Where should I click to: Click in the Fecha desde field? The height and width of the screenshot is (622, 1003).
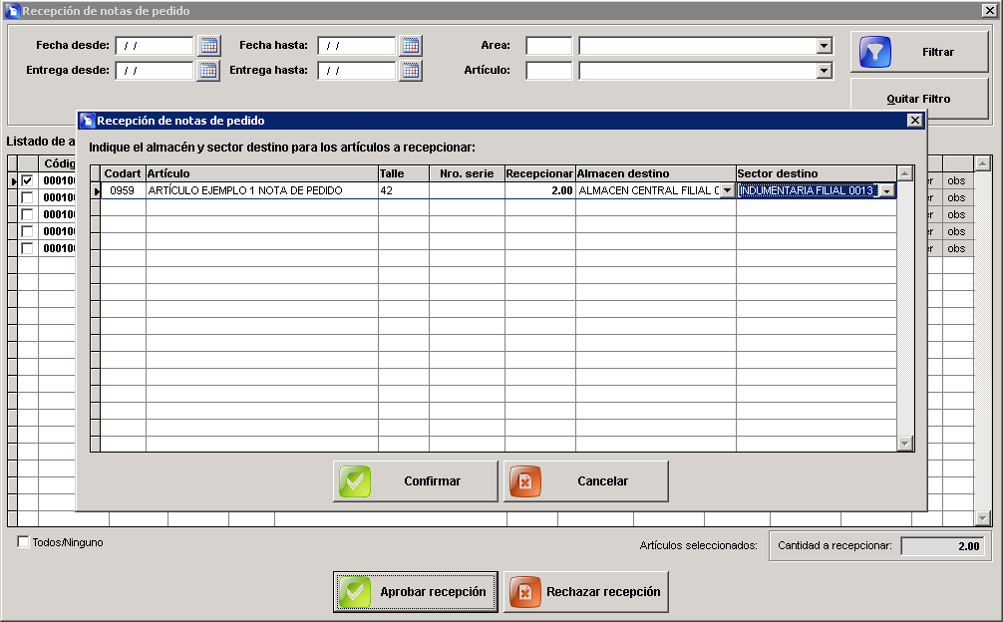point(155,46)
